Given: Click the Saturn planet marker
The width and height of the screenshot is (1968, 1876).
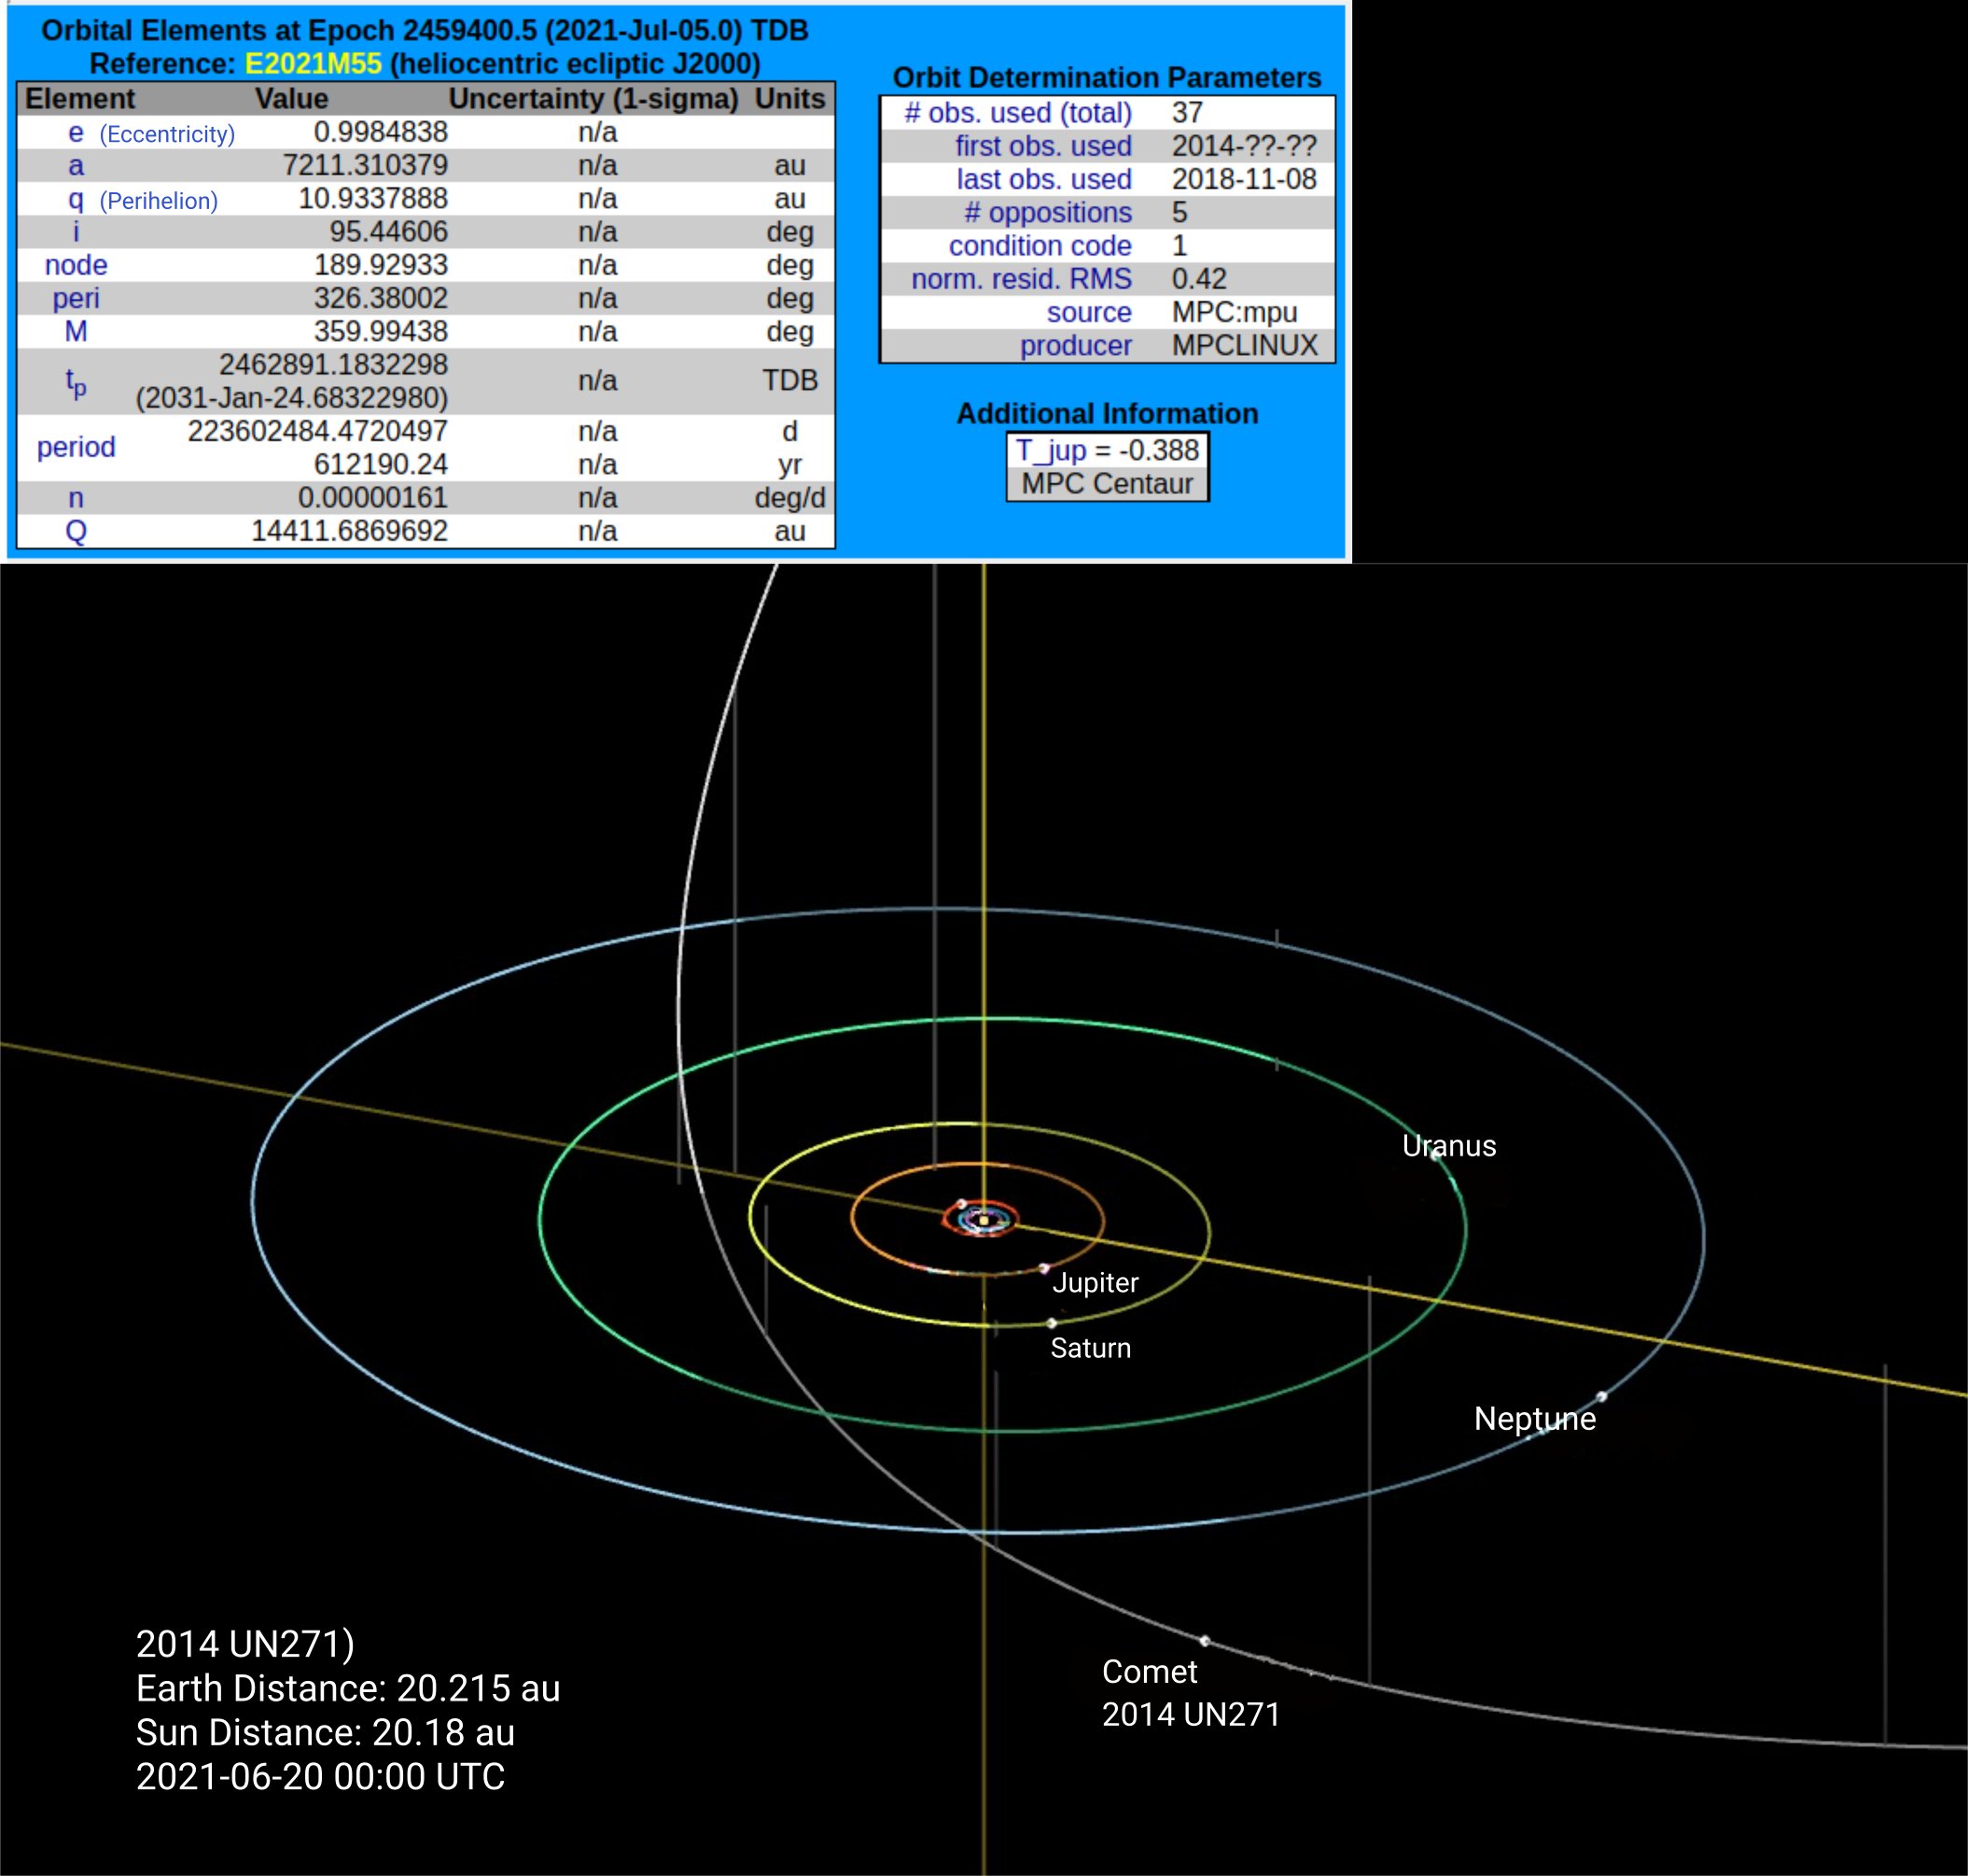Looking at the screenshot, I should pyautogui.click(x=1051, y=1323).
